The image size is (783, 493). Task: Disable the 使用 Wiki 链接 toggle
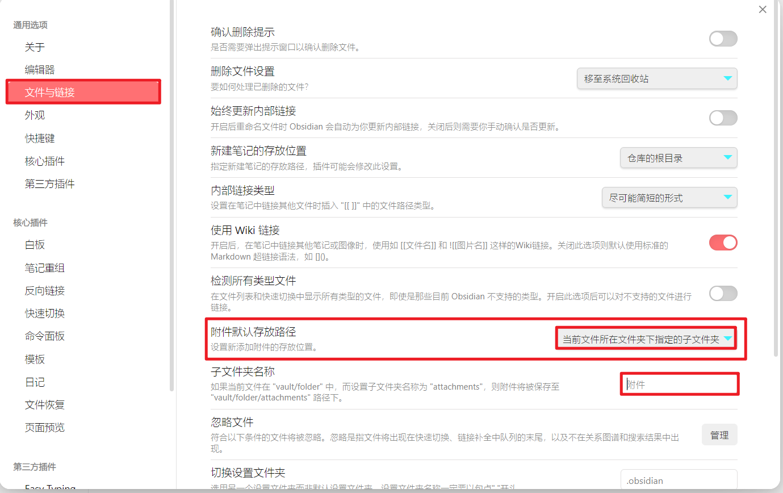click(x=723, y=243)
